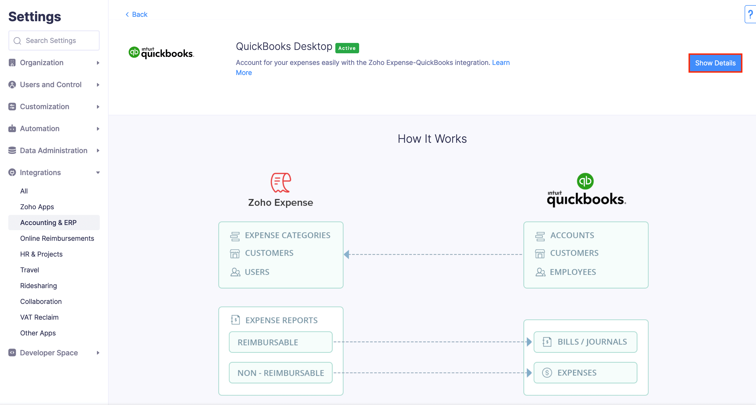Screen dimensions: 756x405
Task: Click the Data Administration database icon
Action: [x=12, y=150]
